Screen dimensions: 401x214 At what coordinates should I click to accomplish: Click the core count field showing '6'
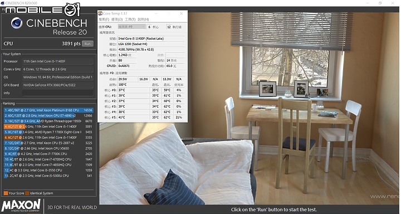[149, 27]
